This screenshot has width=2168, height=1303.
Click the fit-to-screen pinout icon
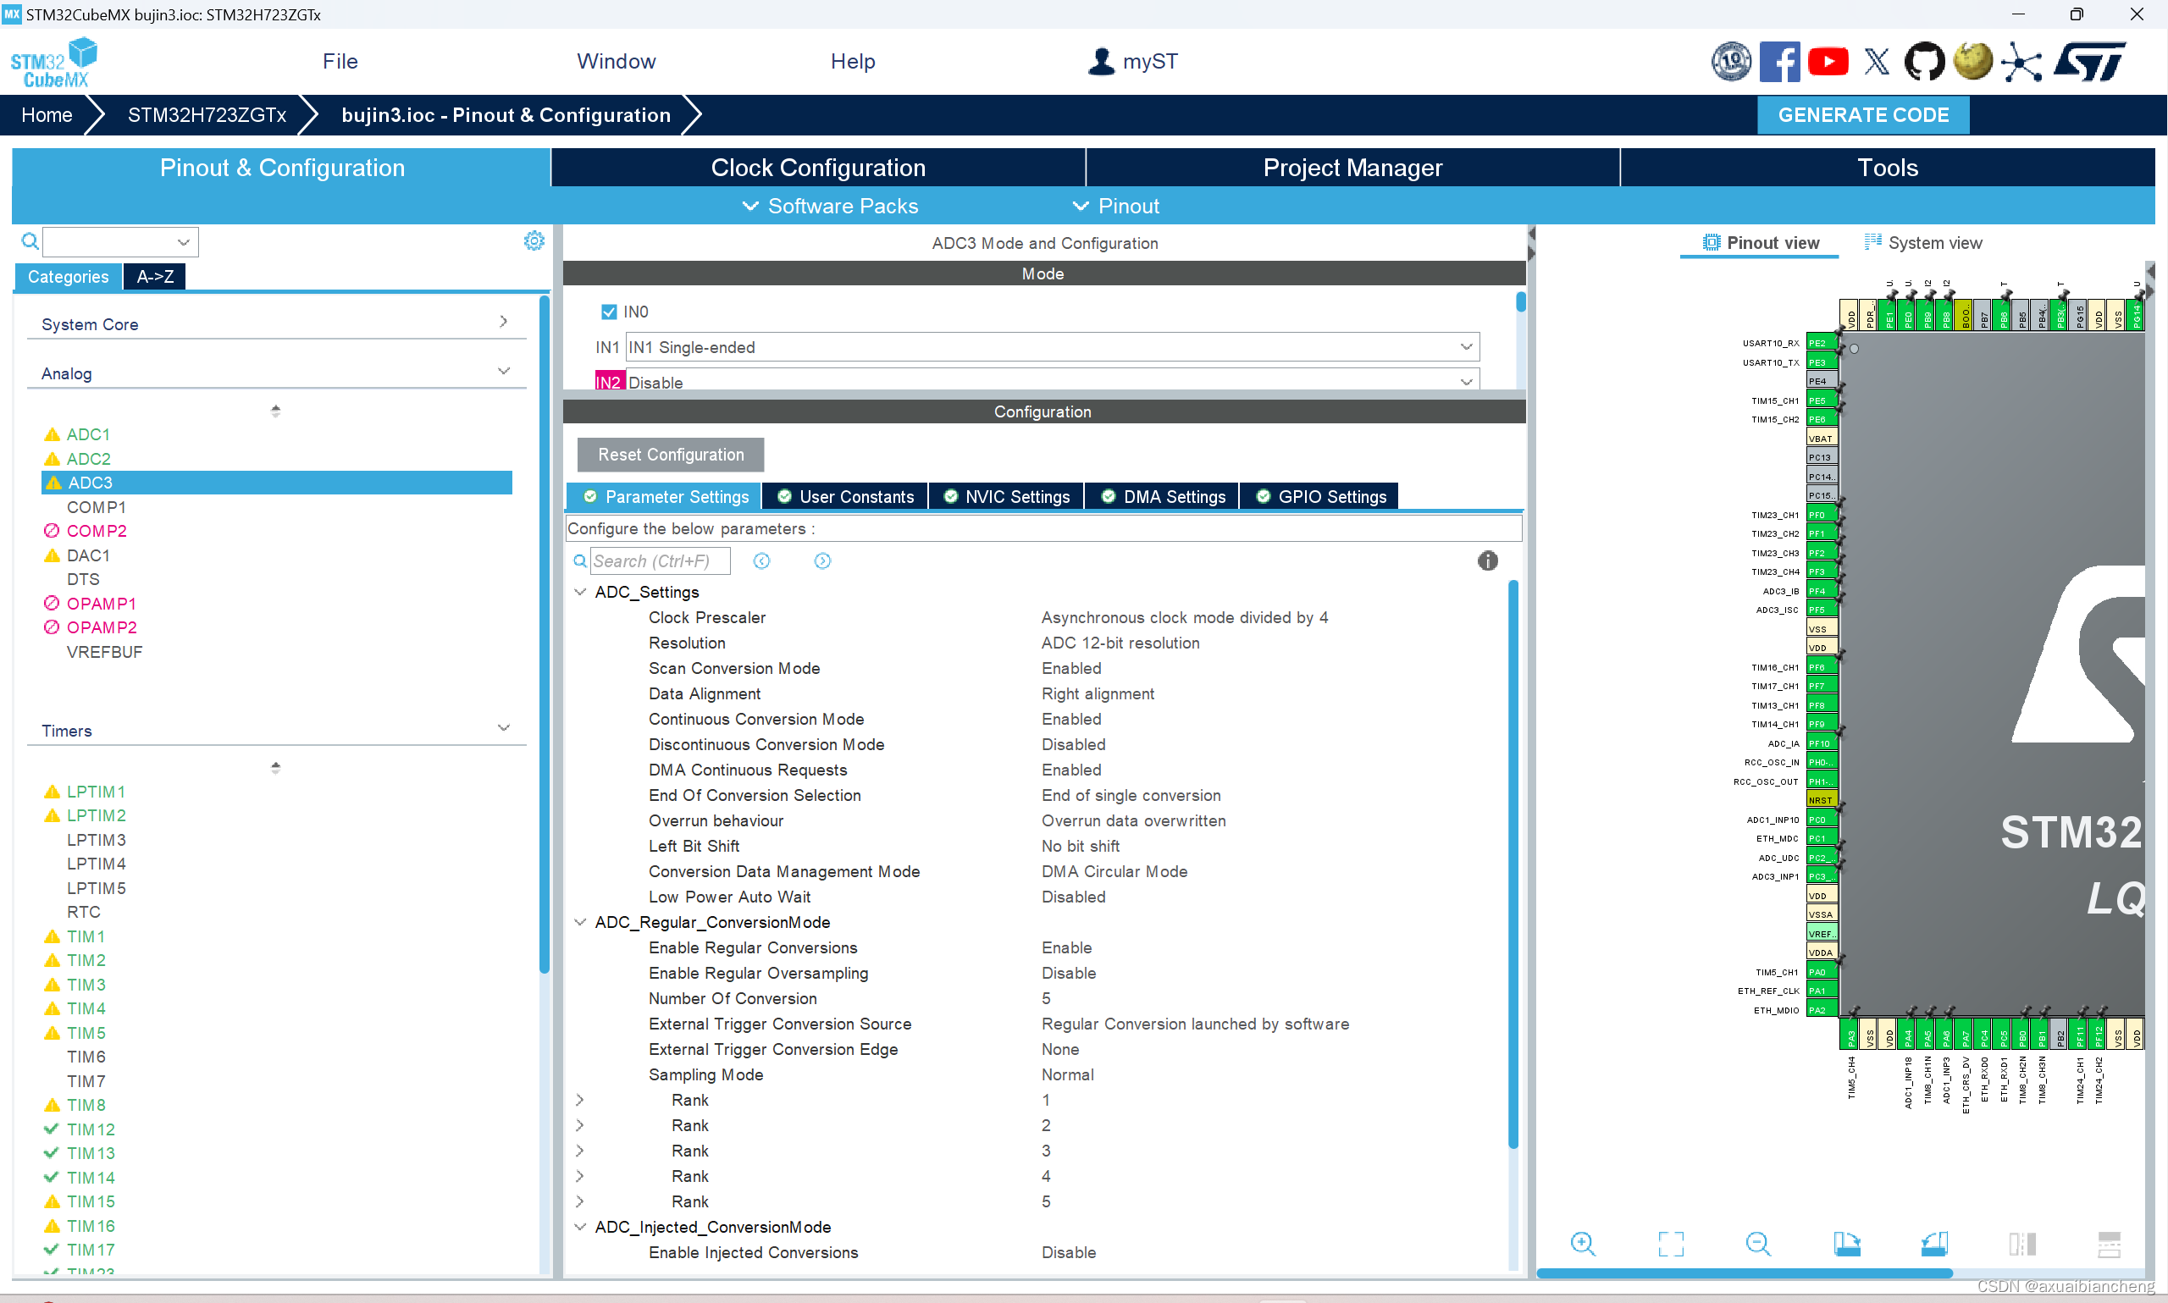pos(1670,1243)
